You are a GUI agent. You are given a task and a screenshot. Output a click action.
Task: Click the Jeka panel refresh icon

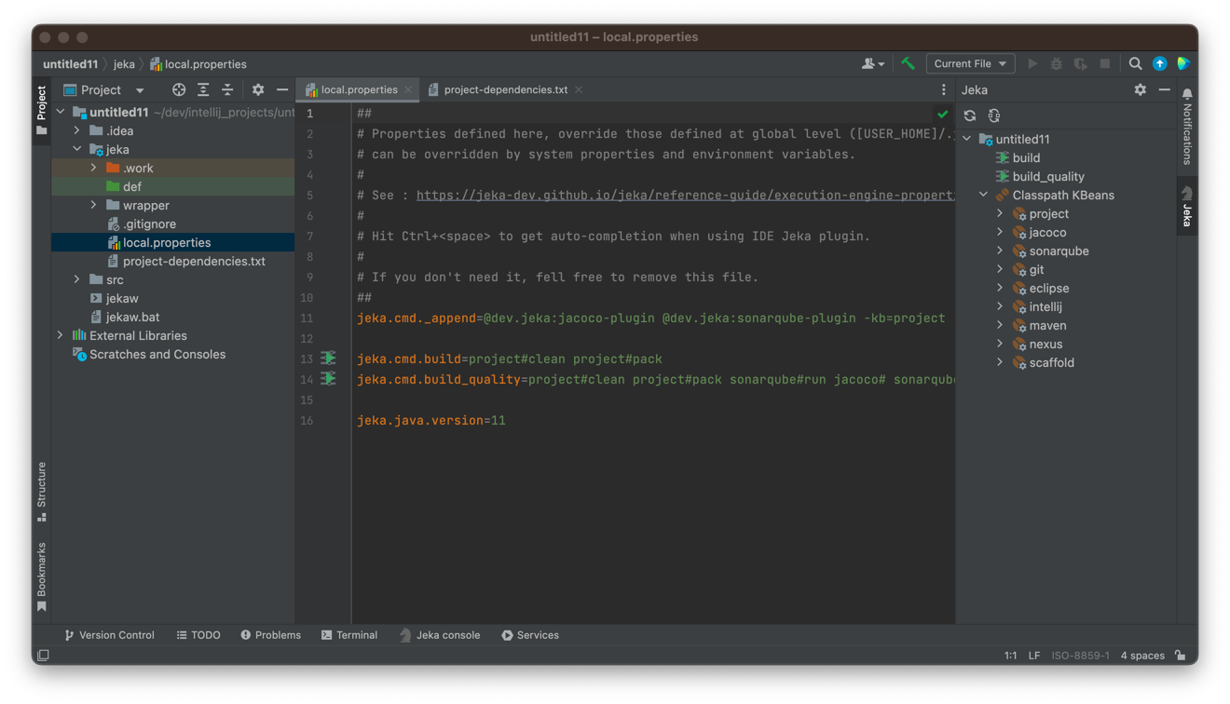pos(970,116)
